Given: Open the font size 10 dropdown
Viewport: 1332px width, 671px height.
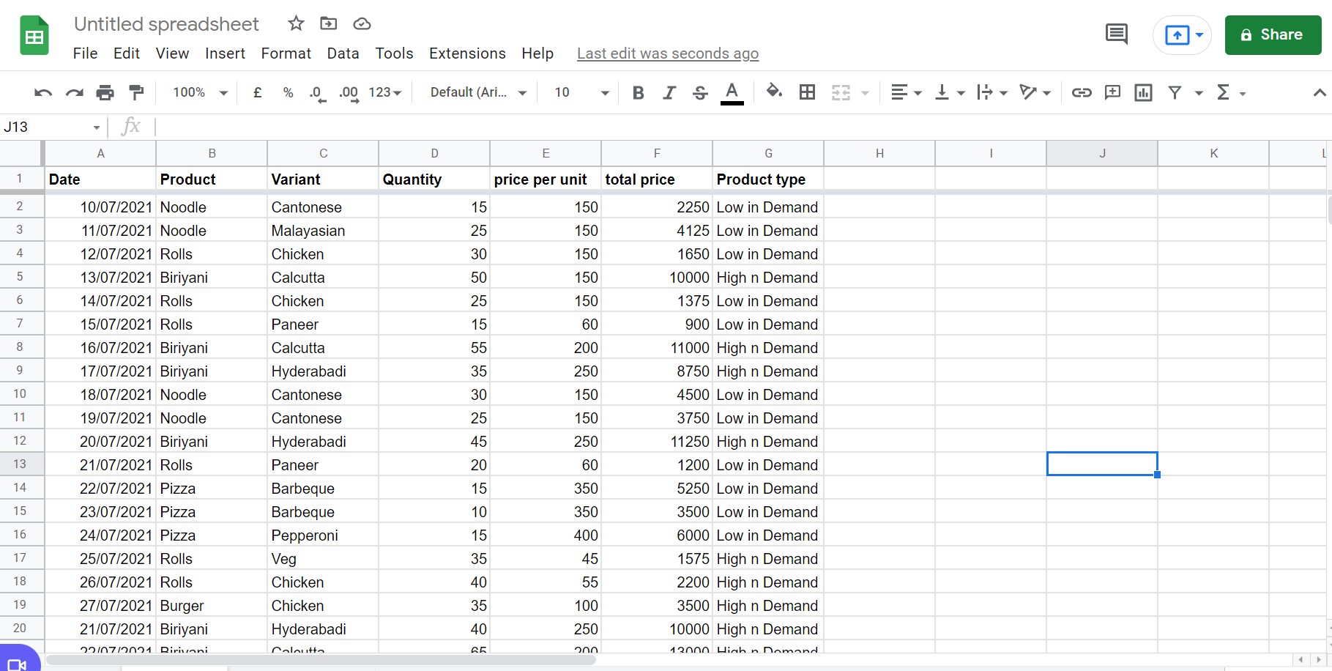Looking at the screenshot, I should pos(581,92).
